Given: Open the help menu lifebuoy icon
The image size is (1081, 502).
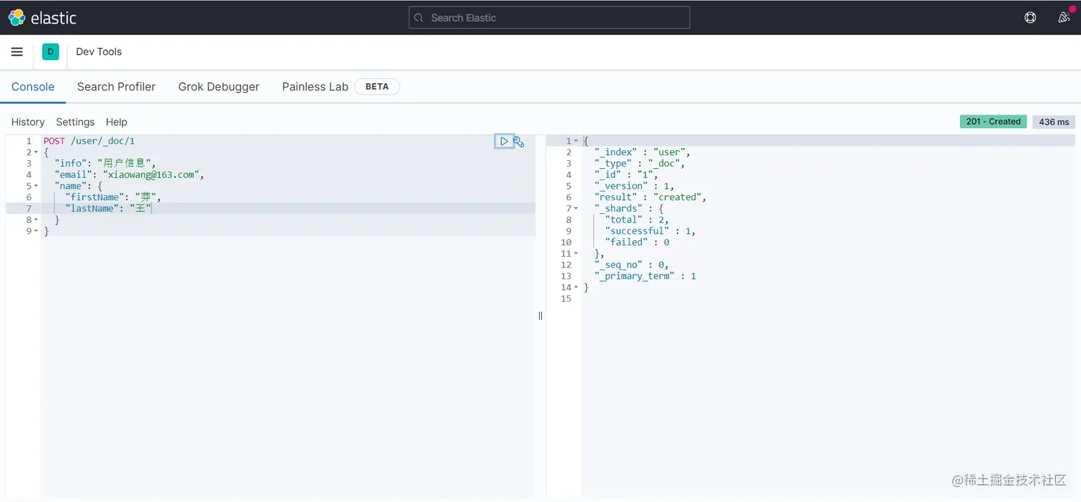Looking at the screenshot, I should (x=1030, y=18).
